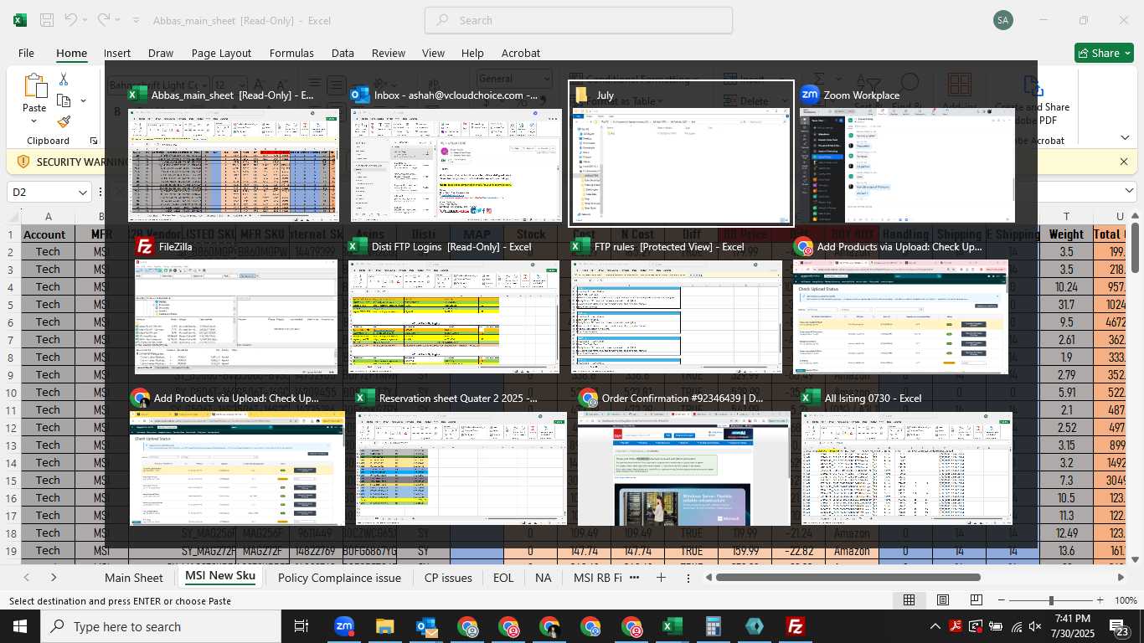
Task: Open the Name Box dropdown arrow
Action: (83, 193)
